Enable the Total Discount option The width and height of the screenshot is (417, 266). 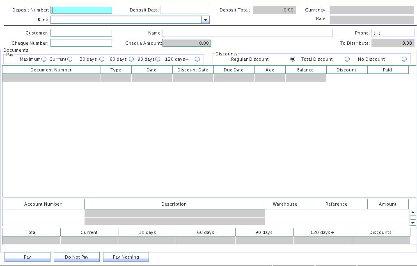click(x=347, y=59)
